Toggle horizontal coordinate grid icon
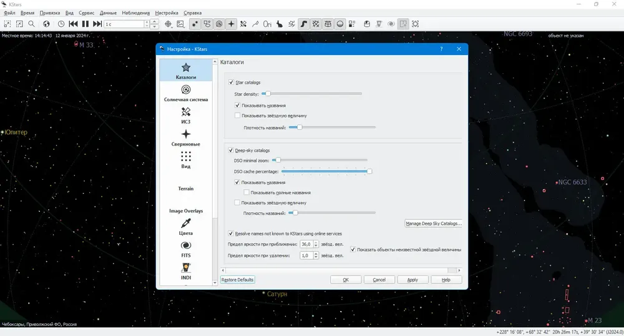The width and height of the screenshot is (624, 336). tap(328, 24)
